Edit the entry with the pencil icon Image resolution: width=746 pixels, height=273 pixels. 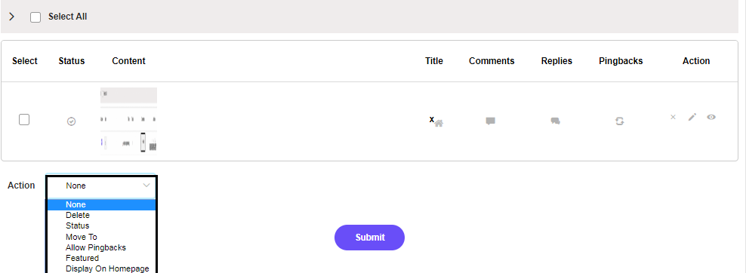pyautogui.click(x=692, y=117)
